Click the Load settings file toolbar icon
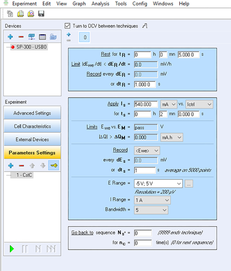The width and height of the screenshot is (231, 271). click(x=20, y=14)
